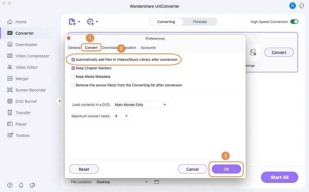
Task: Click the load DVD disc icon
Action: [x=90, y=22]
